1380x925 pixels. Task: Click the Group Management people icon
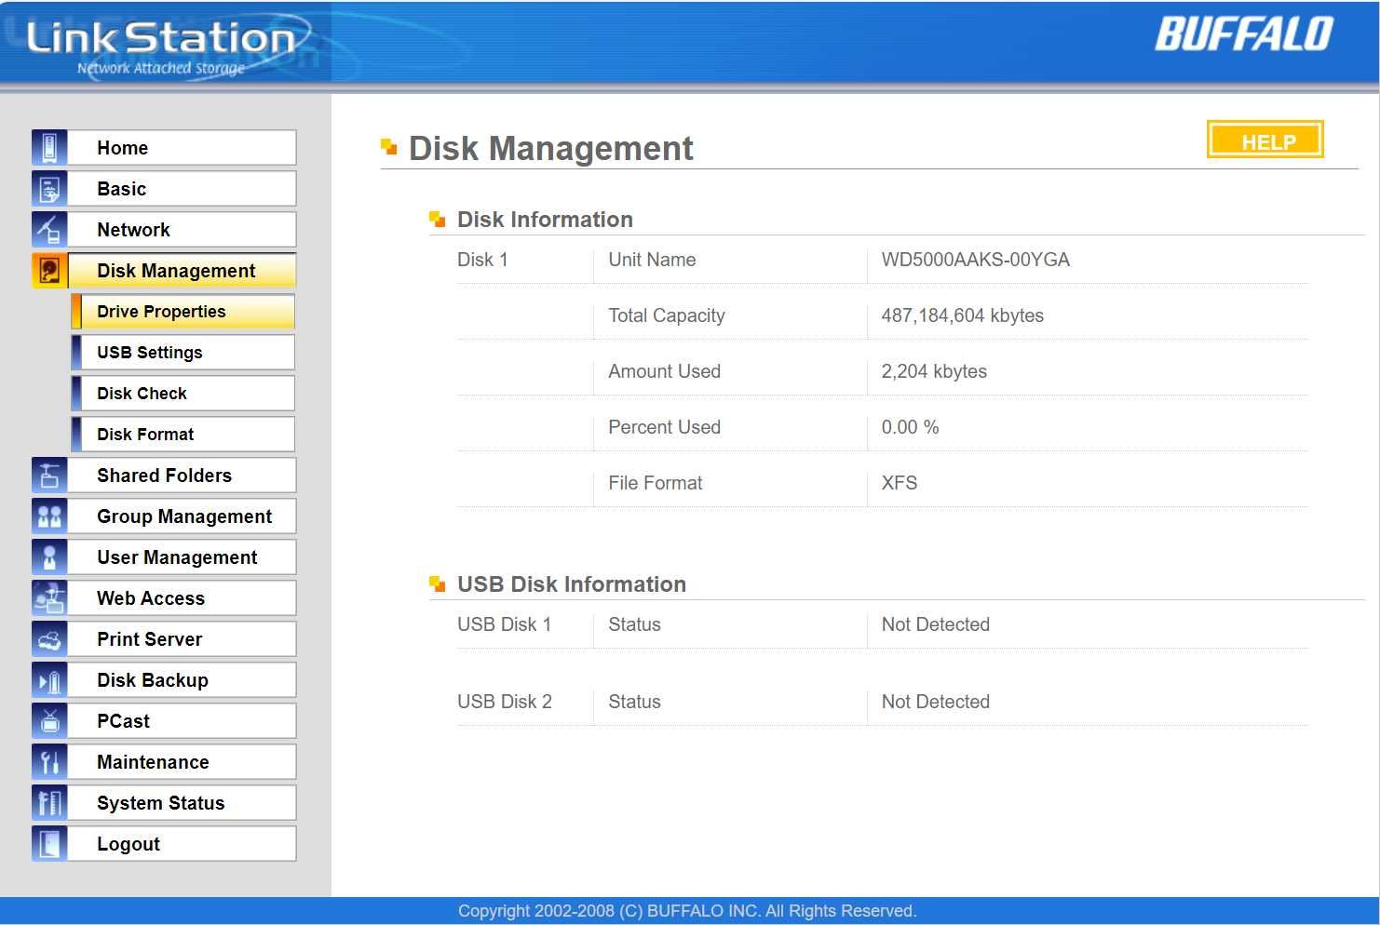(49, 516)
